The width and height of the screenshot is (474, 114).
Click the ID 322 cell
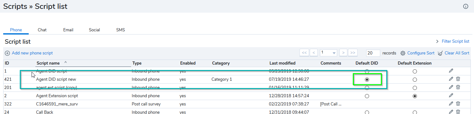click(8, 104)
